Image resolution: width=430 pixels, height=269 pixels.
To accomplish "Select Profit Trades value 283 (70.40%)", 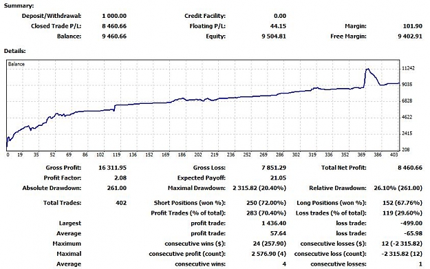I will [x=266, y=213].
